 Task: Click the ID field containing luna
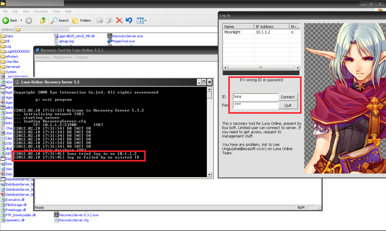pos(255,97)
